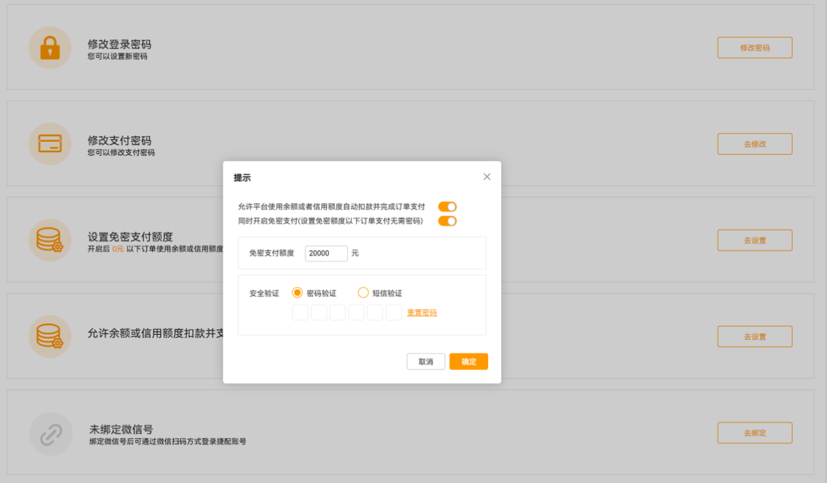Select the 短信验证 radio option

(363, 292)
